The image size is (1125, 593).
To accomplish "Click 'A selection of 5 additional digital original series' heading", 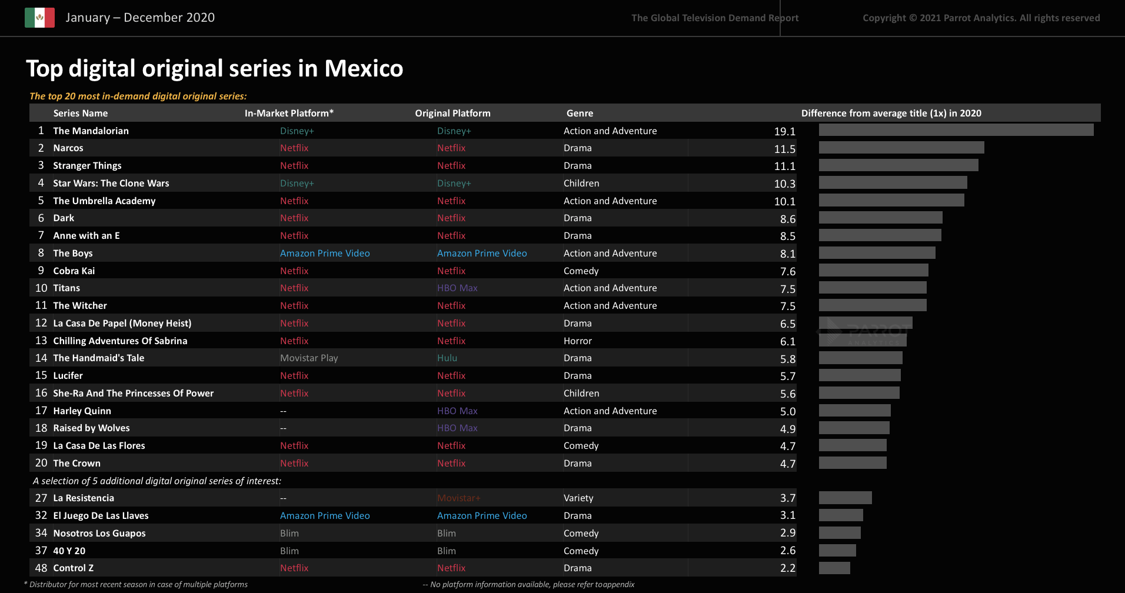I will [157, 481].
